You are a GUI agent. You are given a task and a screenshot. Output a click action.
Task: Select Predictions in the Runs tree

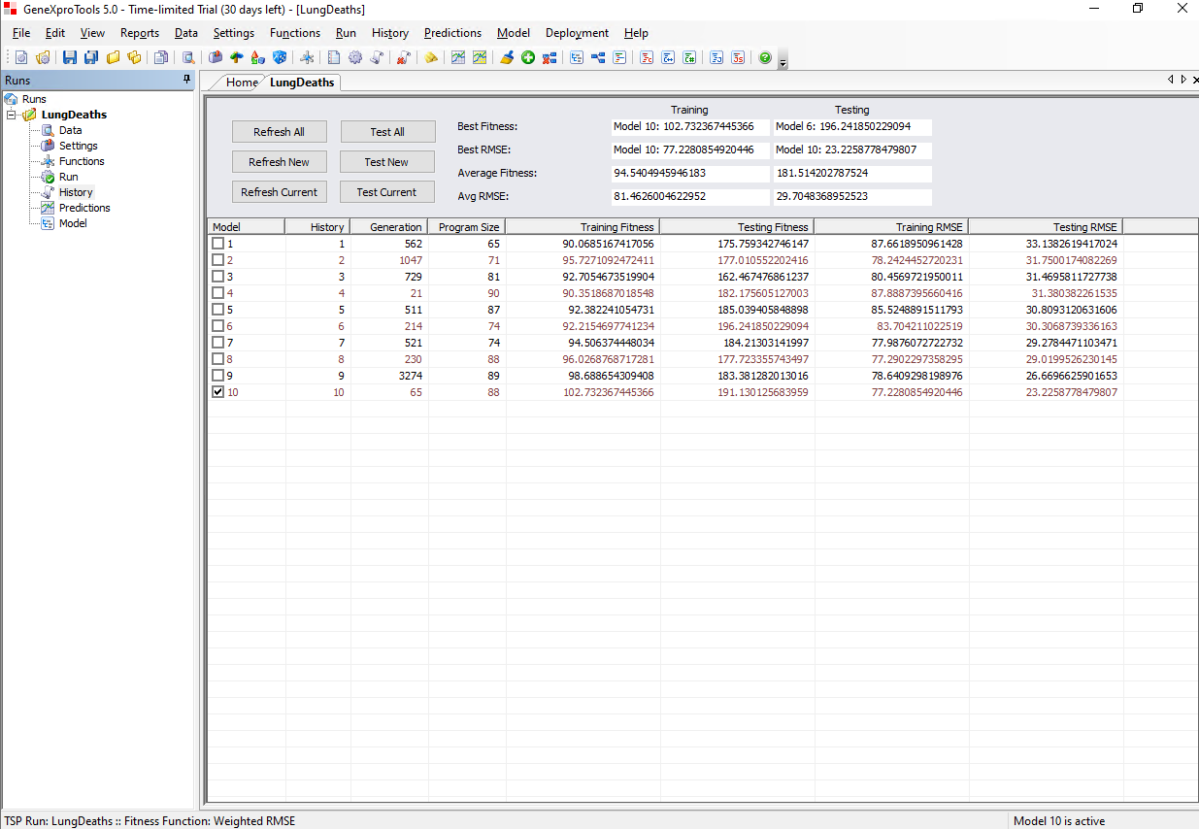[x=84, y=208]
